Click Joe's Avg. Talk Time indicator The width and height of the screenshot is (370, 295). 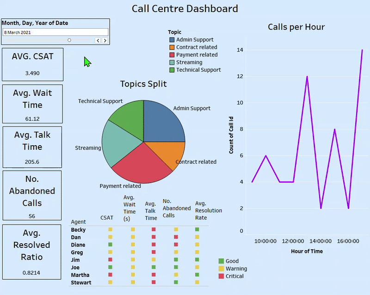(154, 267)
